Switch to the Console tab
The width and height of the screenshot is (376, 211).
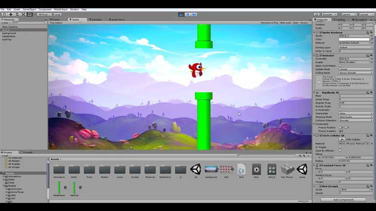[27, 152]
